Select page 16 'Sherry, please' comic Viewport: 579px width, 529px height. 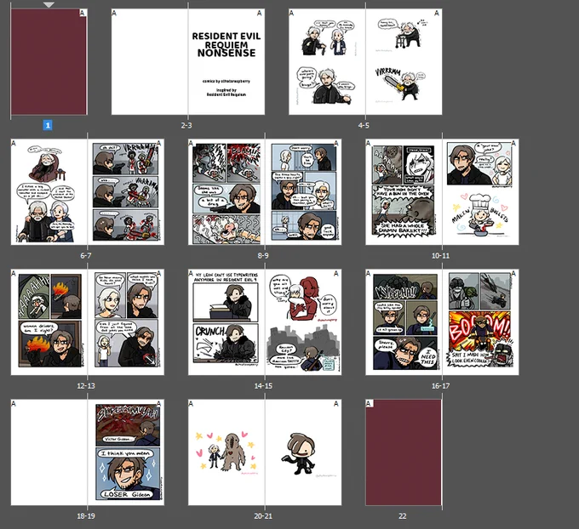(x=404, y=322)
